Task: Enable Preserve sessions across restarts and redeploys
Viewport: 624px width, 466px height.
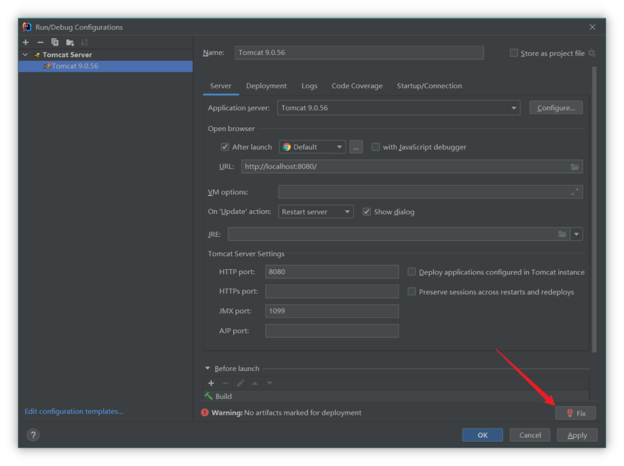Action: click(411, 292)
